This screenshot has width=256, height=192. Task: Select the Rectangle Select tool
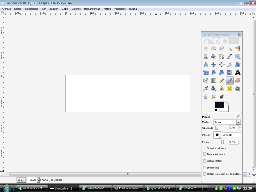click(x=206, y=48)
